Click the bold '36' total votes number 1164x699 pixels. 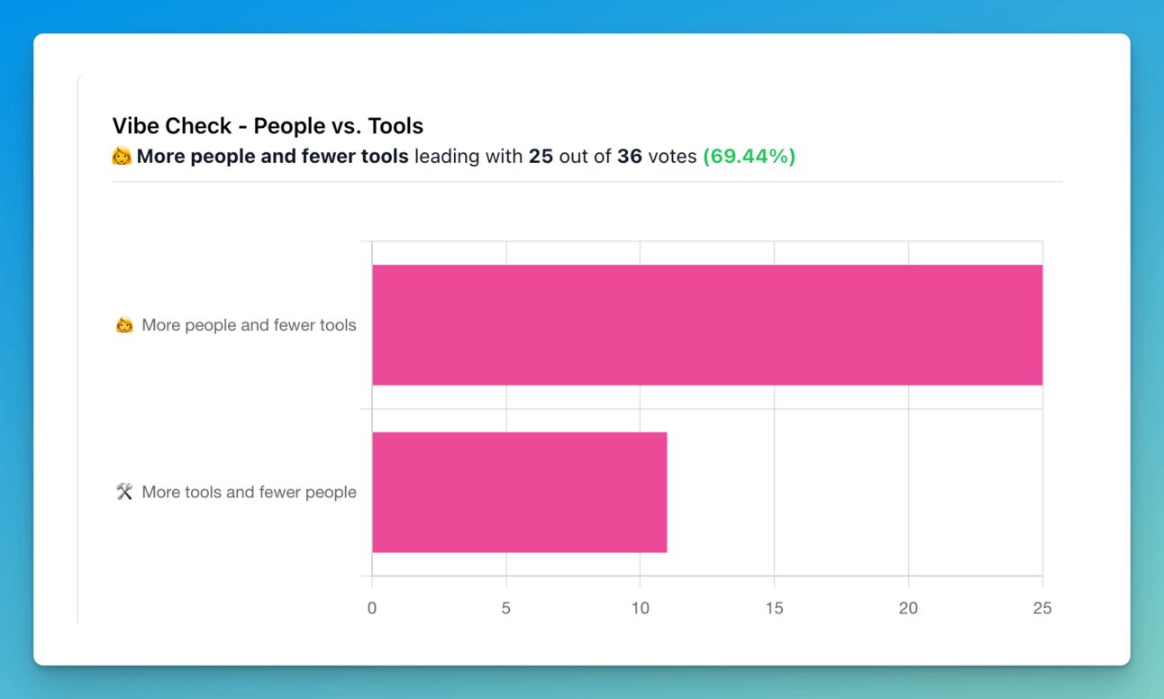coord(629,157)
